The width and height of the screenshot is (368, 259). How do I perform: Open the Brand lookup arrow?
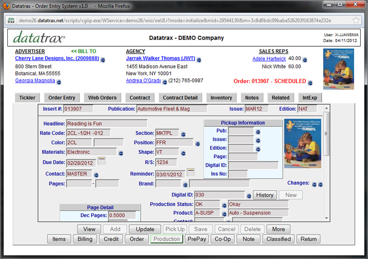point(185,185)
